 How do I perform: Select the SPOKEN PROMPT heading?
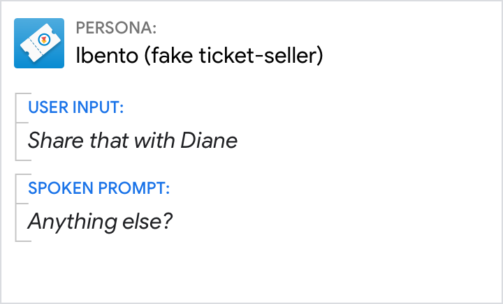pyautogui.click(x=99, y=188)
